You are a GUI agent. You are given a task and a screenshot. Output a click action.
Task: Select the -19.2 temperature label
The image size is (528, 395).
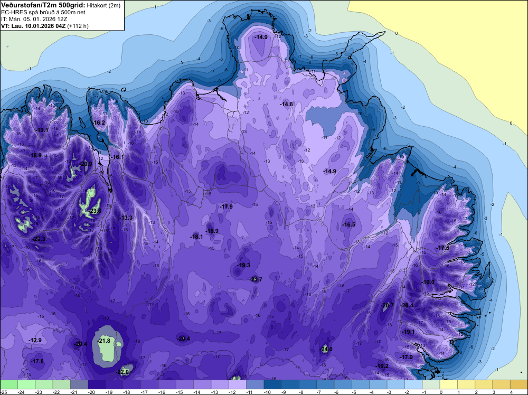[x=382, y=366]
